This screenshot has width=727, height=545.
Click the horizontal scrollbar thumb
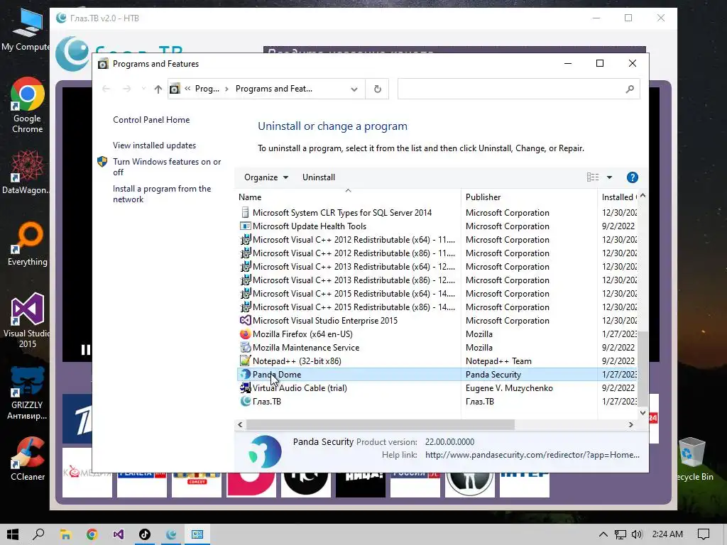(x=381, y=424)
